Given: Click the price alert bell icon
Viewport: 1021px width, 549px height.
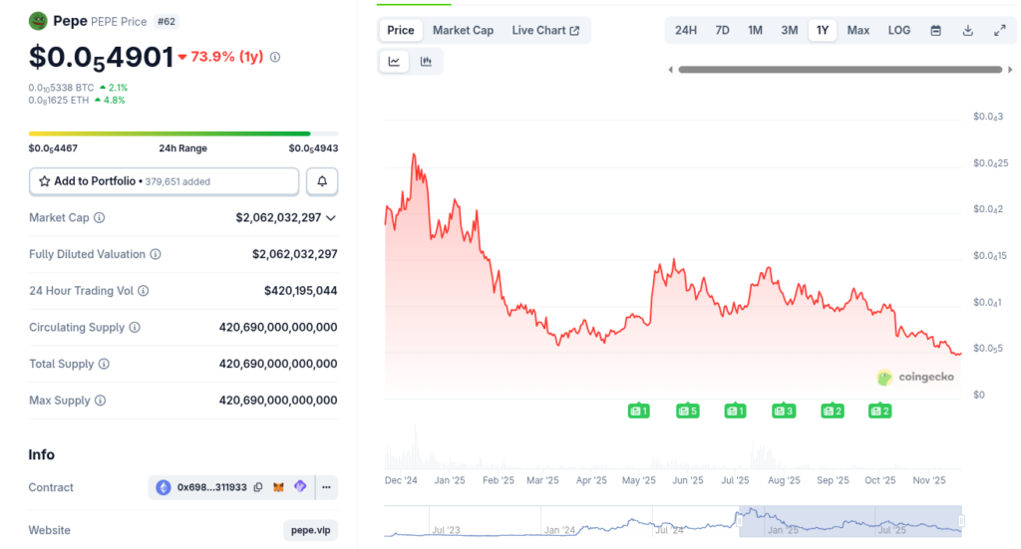Looking at the screenshot, I should coord(322,181).
